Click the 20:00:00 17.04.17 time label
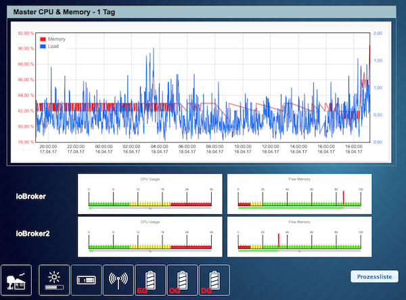Image resolution: width=406 pixels, height=300 pixels. click(48, 149)
